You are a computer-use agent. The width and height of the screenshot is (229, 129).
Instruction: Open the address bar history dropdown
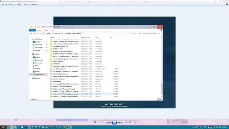132,33
